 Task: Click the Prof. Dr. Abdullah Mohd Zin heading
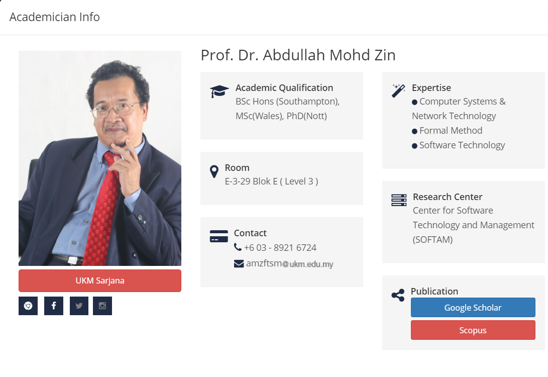[298, 55]
